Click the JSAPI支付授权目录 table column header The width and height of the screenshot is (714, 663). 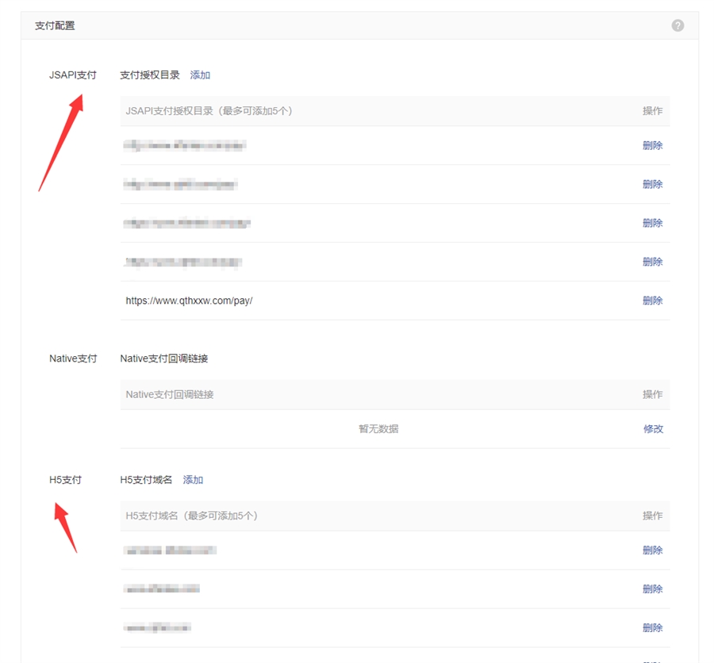[209, 111]
